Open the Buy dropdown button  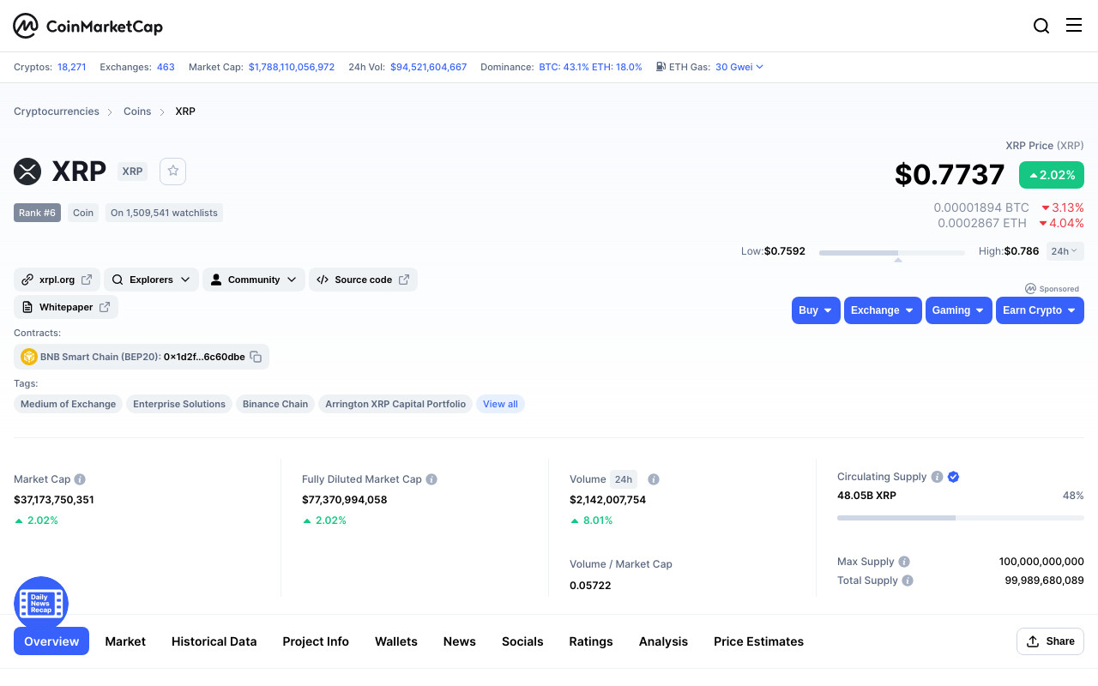point(816,310)
